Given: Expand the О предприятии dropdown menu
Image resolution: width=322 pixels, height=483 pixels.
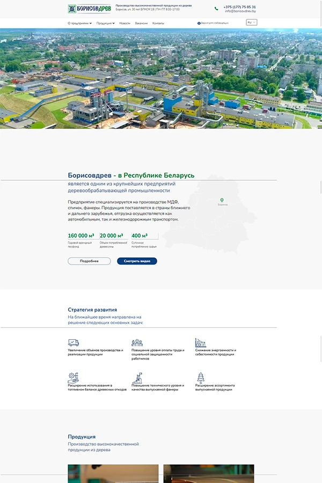Looking at the screenshot, I should pyautogui.click(x=79, y=23).
